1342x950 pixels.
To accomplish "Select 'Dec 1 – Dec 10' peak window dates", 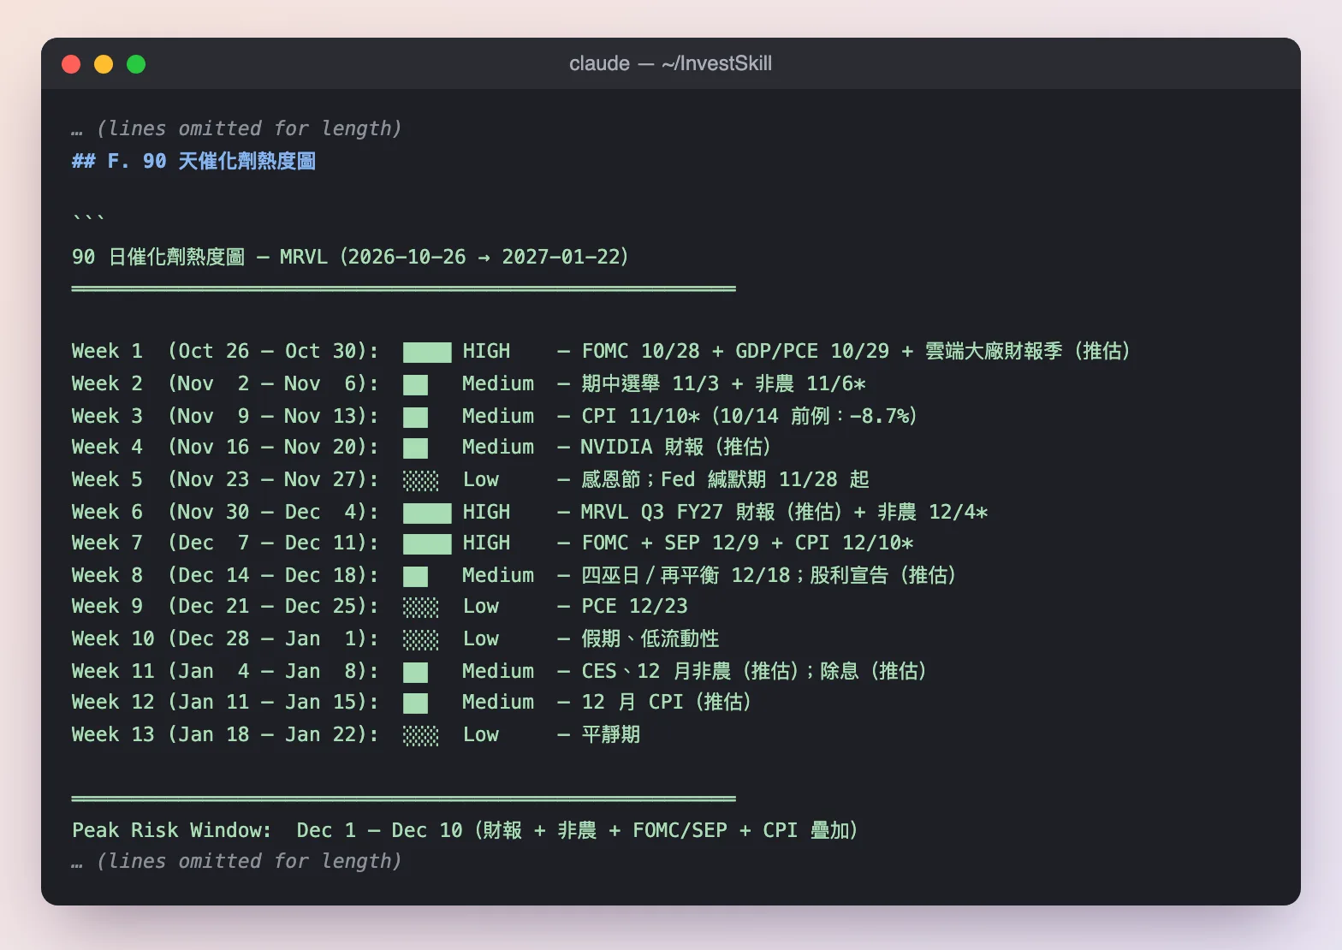I will [x=379, y=830].
